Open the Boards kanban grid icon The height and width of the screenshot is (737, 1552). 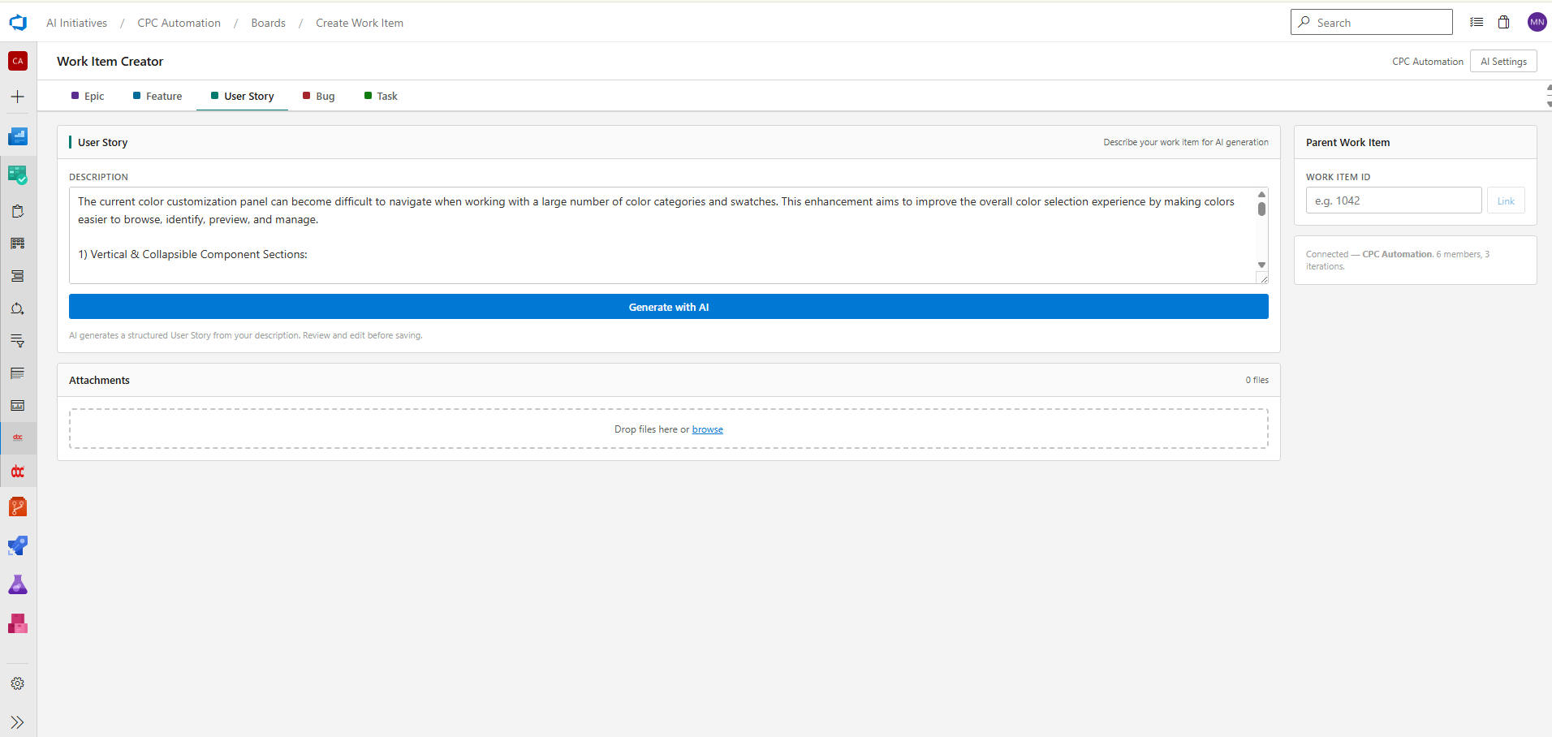click(x=17, y=244)
